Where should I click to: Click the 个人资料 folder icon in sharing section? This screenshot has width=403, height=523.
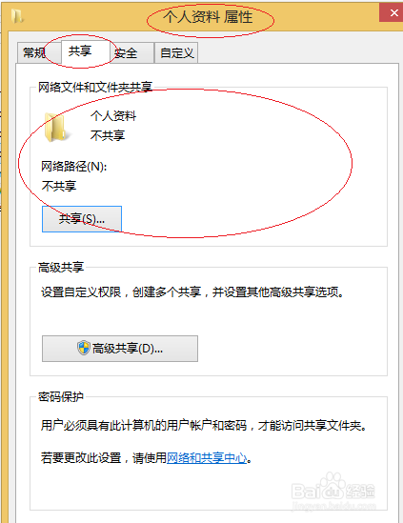pyautogui.click(x=55, y=127)
